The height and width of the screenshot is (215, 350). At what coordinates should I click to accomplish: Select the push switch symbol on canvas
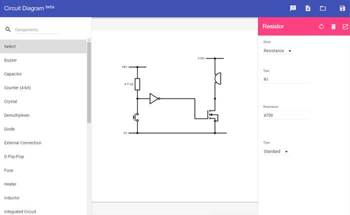point(135,117)
